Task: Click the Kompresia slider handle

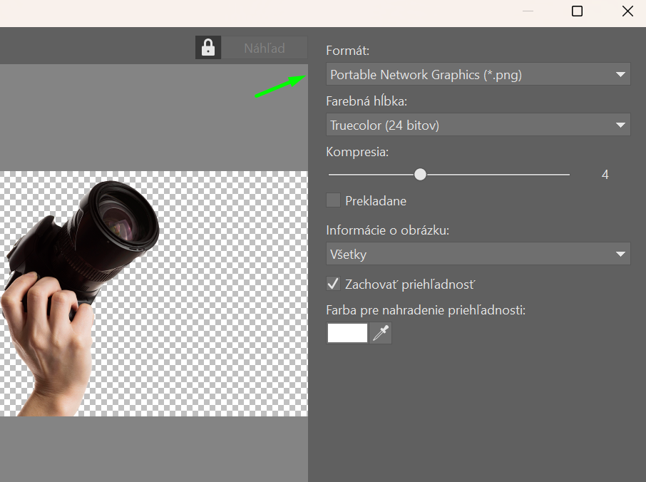Action: tap(420, 175)
